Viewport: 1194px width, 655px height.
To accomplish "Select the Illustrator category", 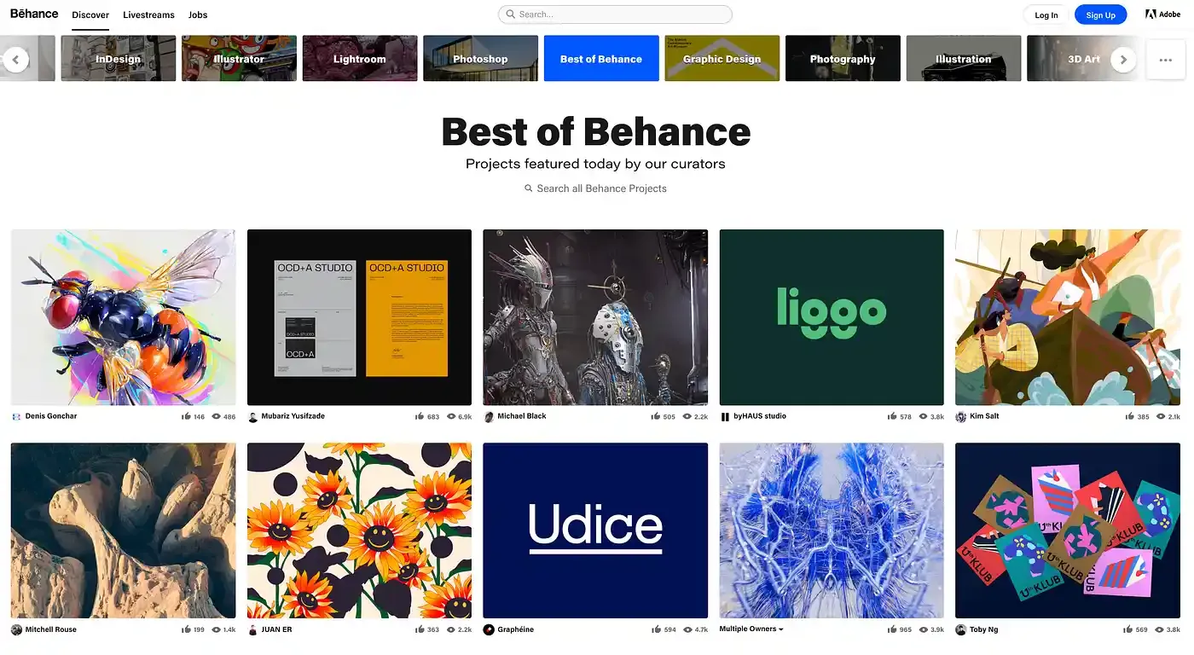I will pyautogui.click(x=239, y=58).
